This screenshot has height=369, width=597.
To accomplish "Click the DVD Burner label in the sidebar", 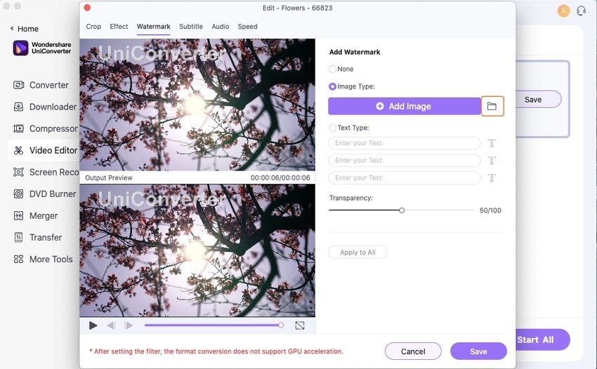I will [x=53, y=194].
